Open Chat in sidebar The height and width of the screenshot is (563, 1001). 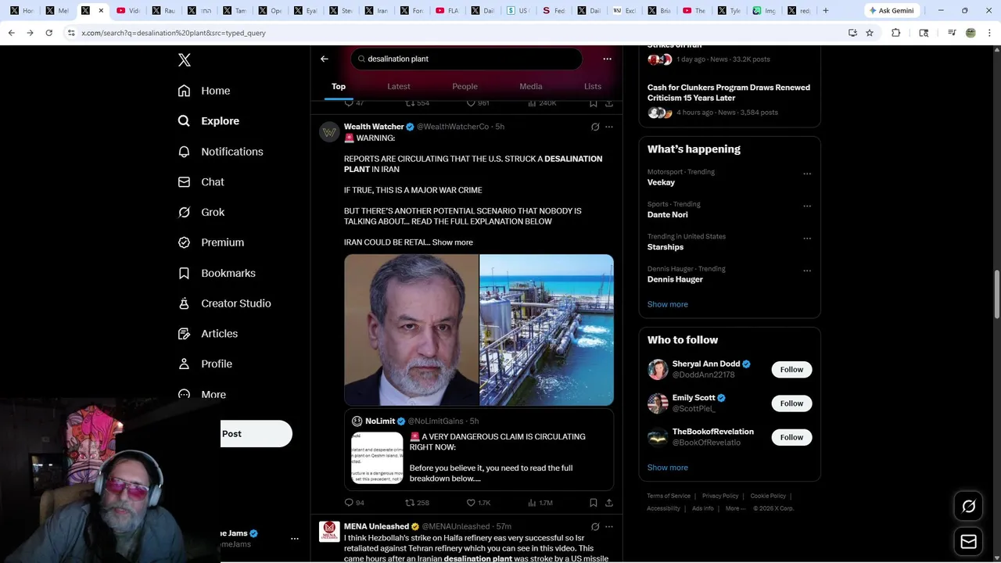(201, 182)
